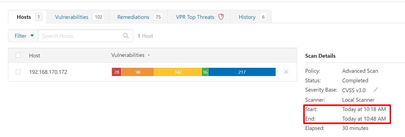This screenshot has width=405, height=137.
Task: View the History tab
Action: point(247,17)
